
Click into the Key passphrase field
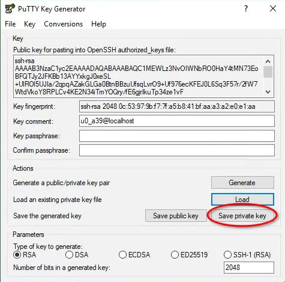point(177,136)
